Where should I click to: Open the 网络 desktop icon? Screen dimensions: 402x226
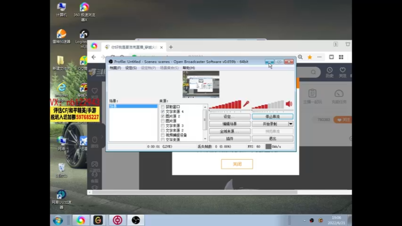(61, 144)
